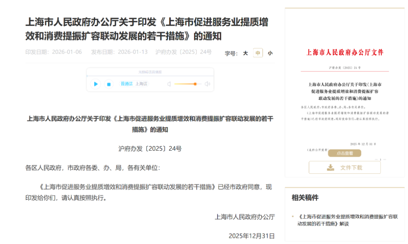
Task: Click the 发布日期 2026-01-13 text
Action: click(119, 52)
